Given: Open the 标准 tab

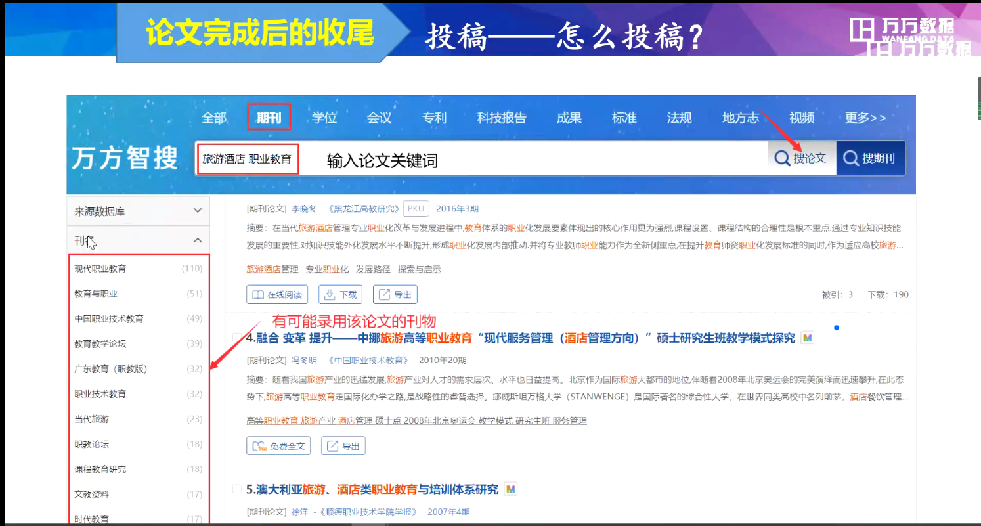Looking at the screenshot, I should (x=624, y=118).
